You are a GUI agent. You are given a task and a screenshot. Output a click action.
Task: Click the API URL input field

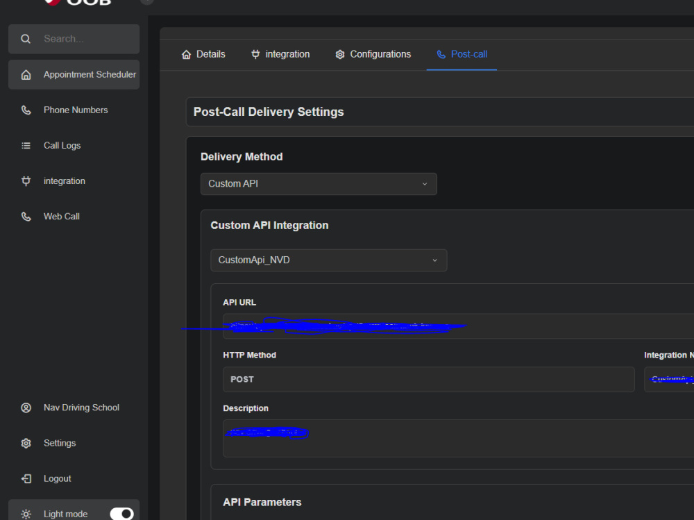coord(458,326)
